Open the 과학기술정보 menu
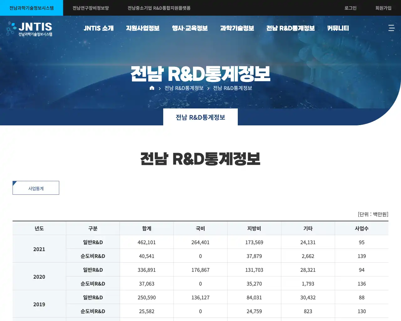The height and width of the screenshot is (321, 401). coord(237,28)
